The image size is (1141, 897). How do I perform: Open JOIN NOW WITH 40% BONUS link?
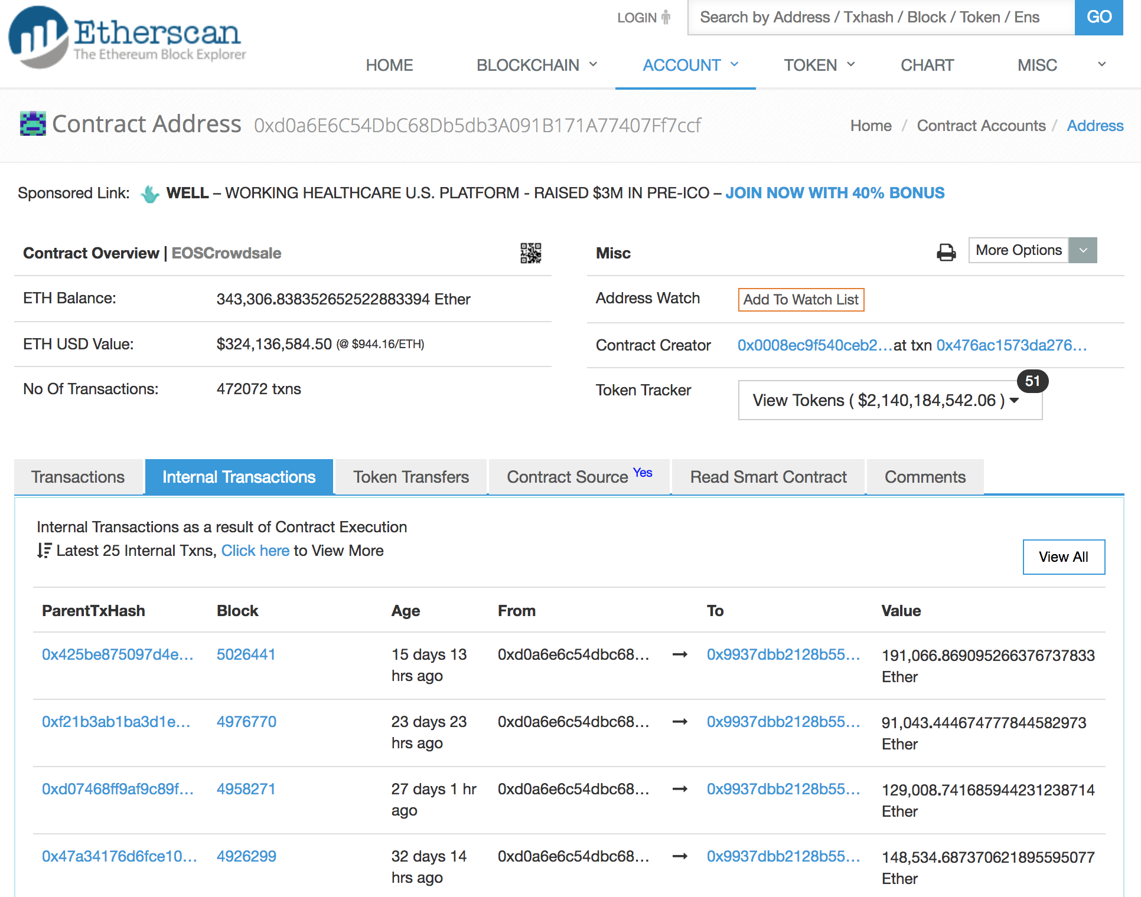pos(835,193)
